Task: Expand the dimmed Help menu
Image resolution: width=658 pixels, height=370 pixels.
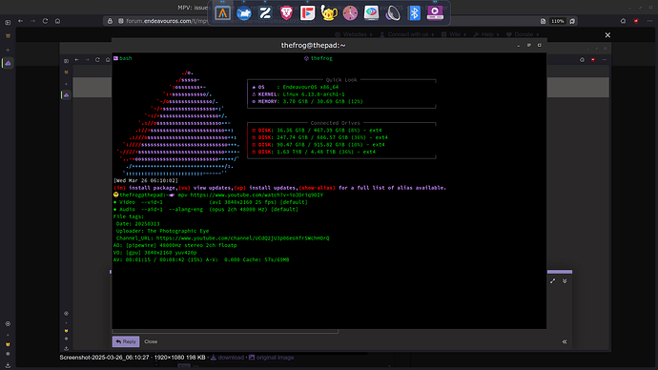Action: (486, 34)
